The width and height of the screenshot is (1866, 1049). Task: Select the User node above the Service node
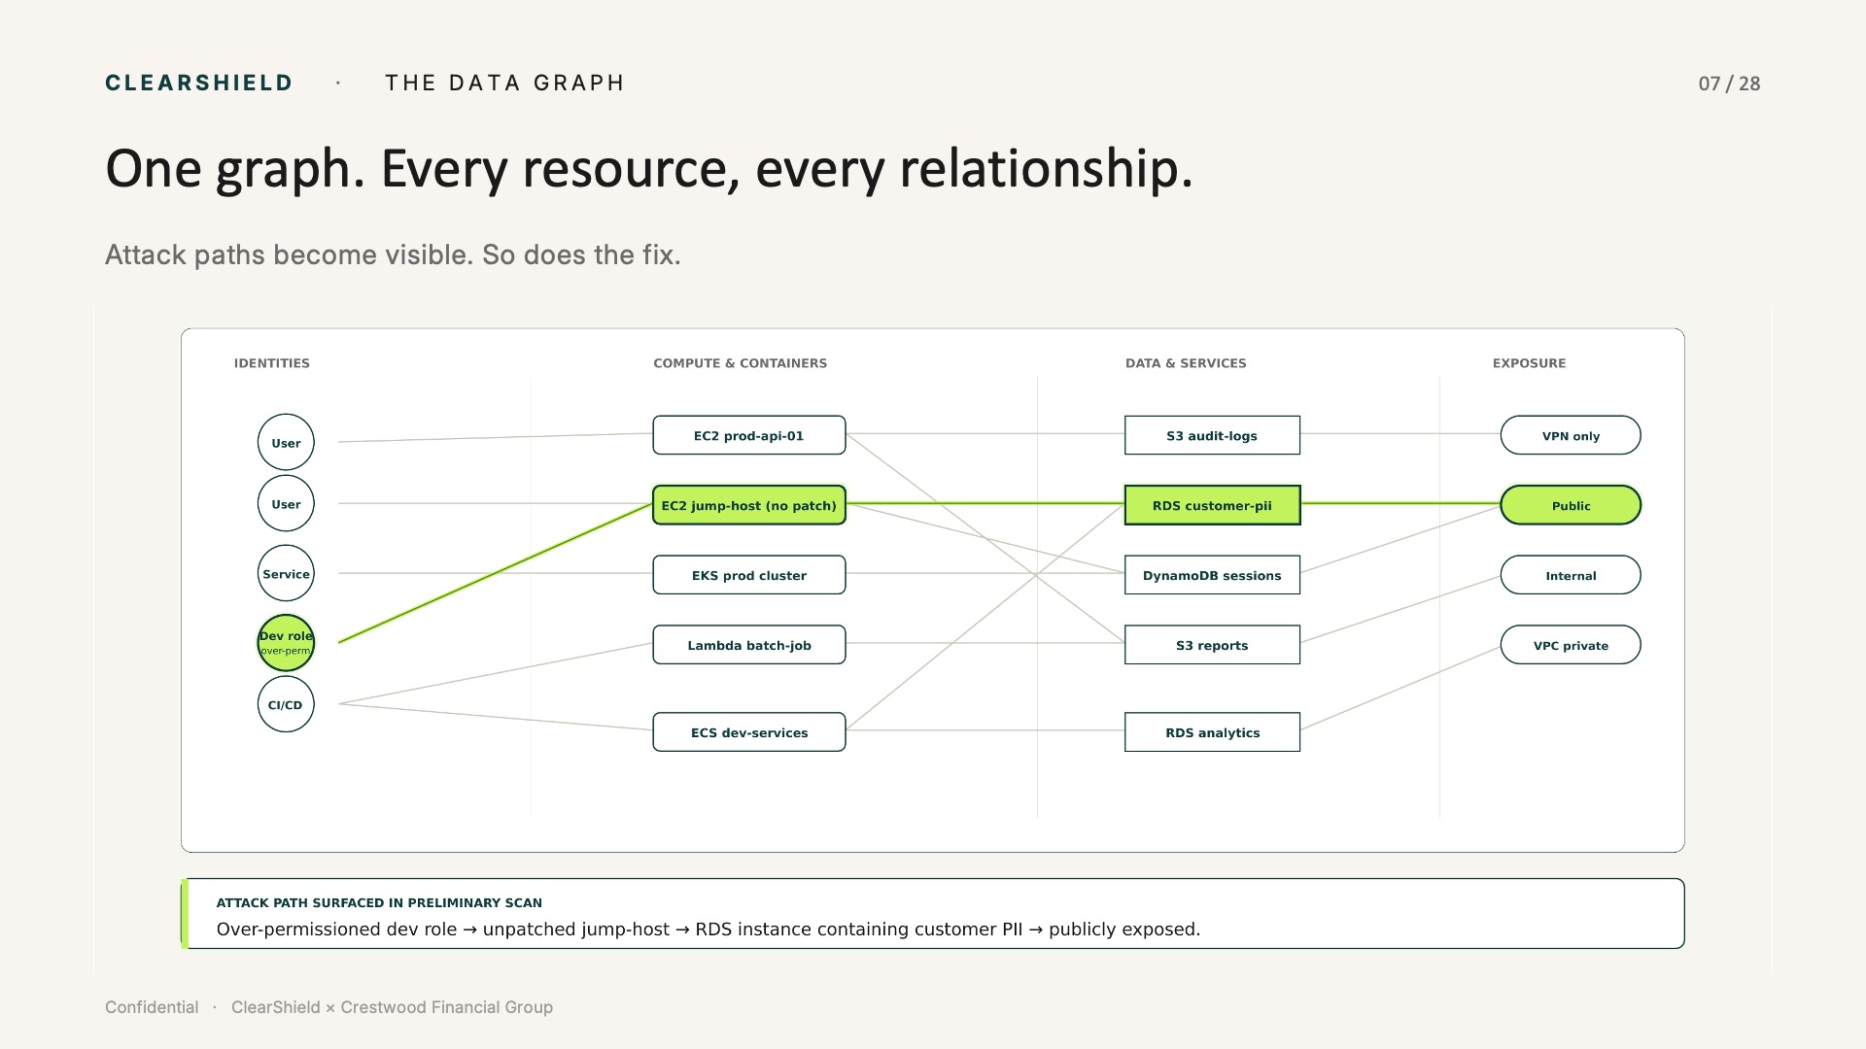(x=286, y=503)
